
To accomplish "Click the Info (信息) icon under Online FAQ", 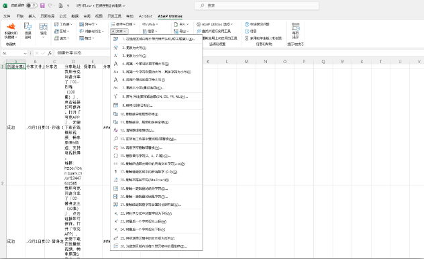I will [x=250, y=31].
